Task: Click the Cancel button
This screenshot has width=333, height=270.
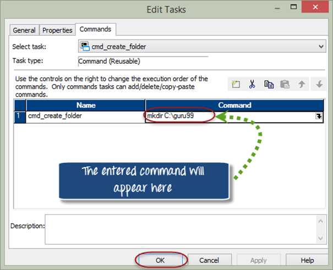Action: [209, 260]
